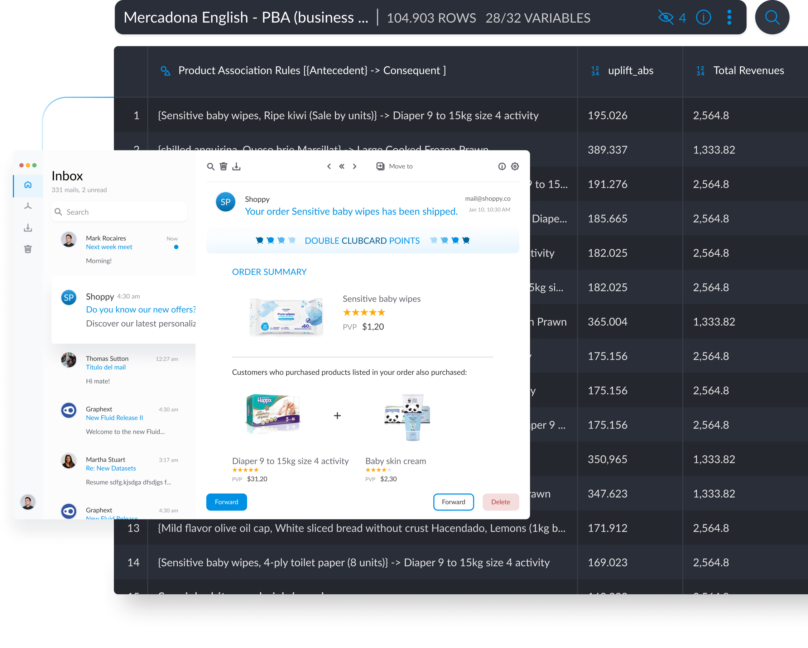This screenshot has width=808, height=648.
Task: Click the inbox Search field
Action: 120,212
